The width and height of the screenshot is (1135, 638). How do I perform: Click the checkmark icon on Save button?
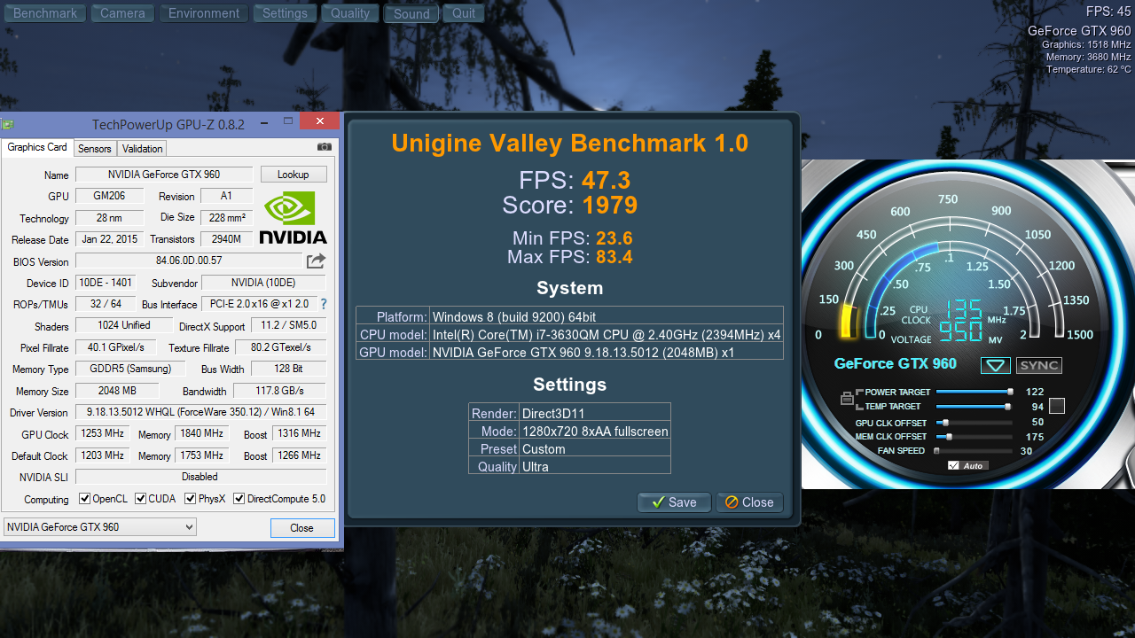coord(658,502)
